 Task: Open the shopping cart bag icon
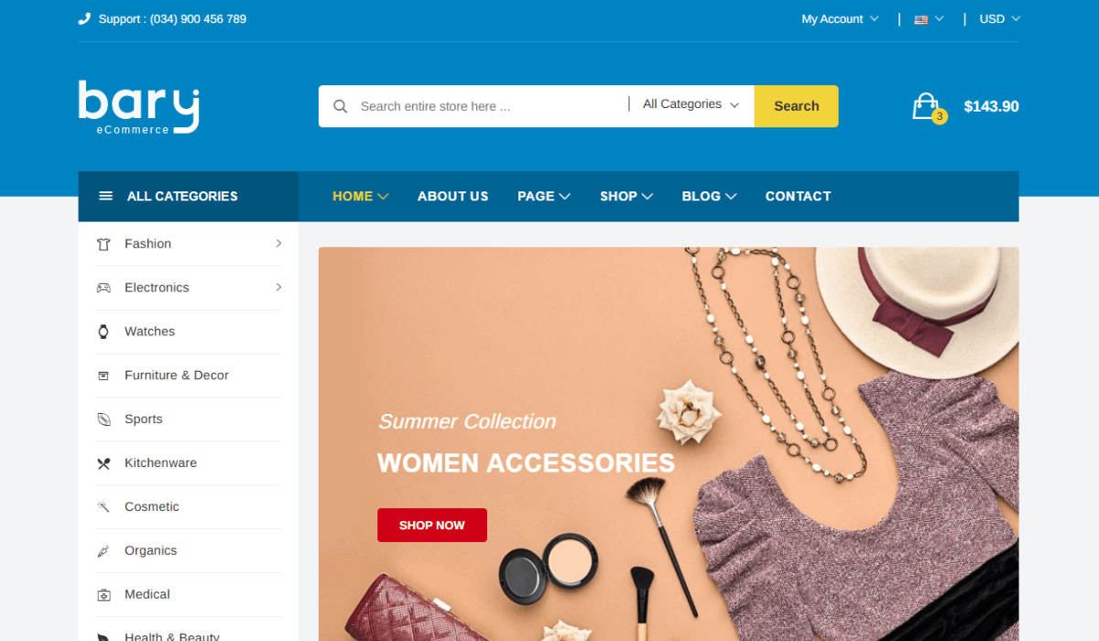click(x=927, y=106)
